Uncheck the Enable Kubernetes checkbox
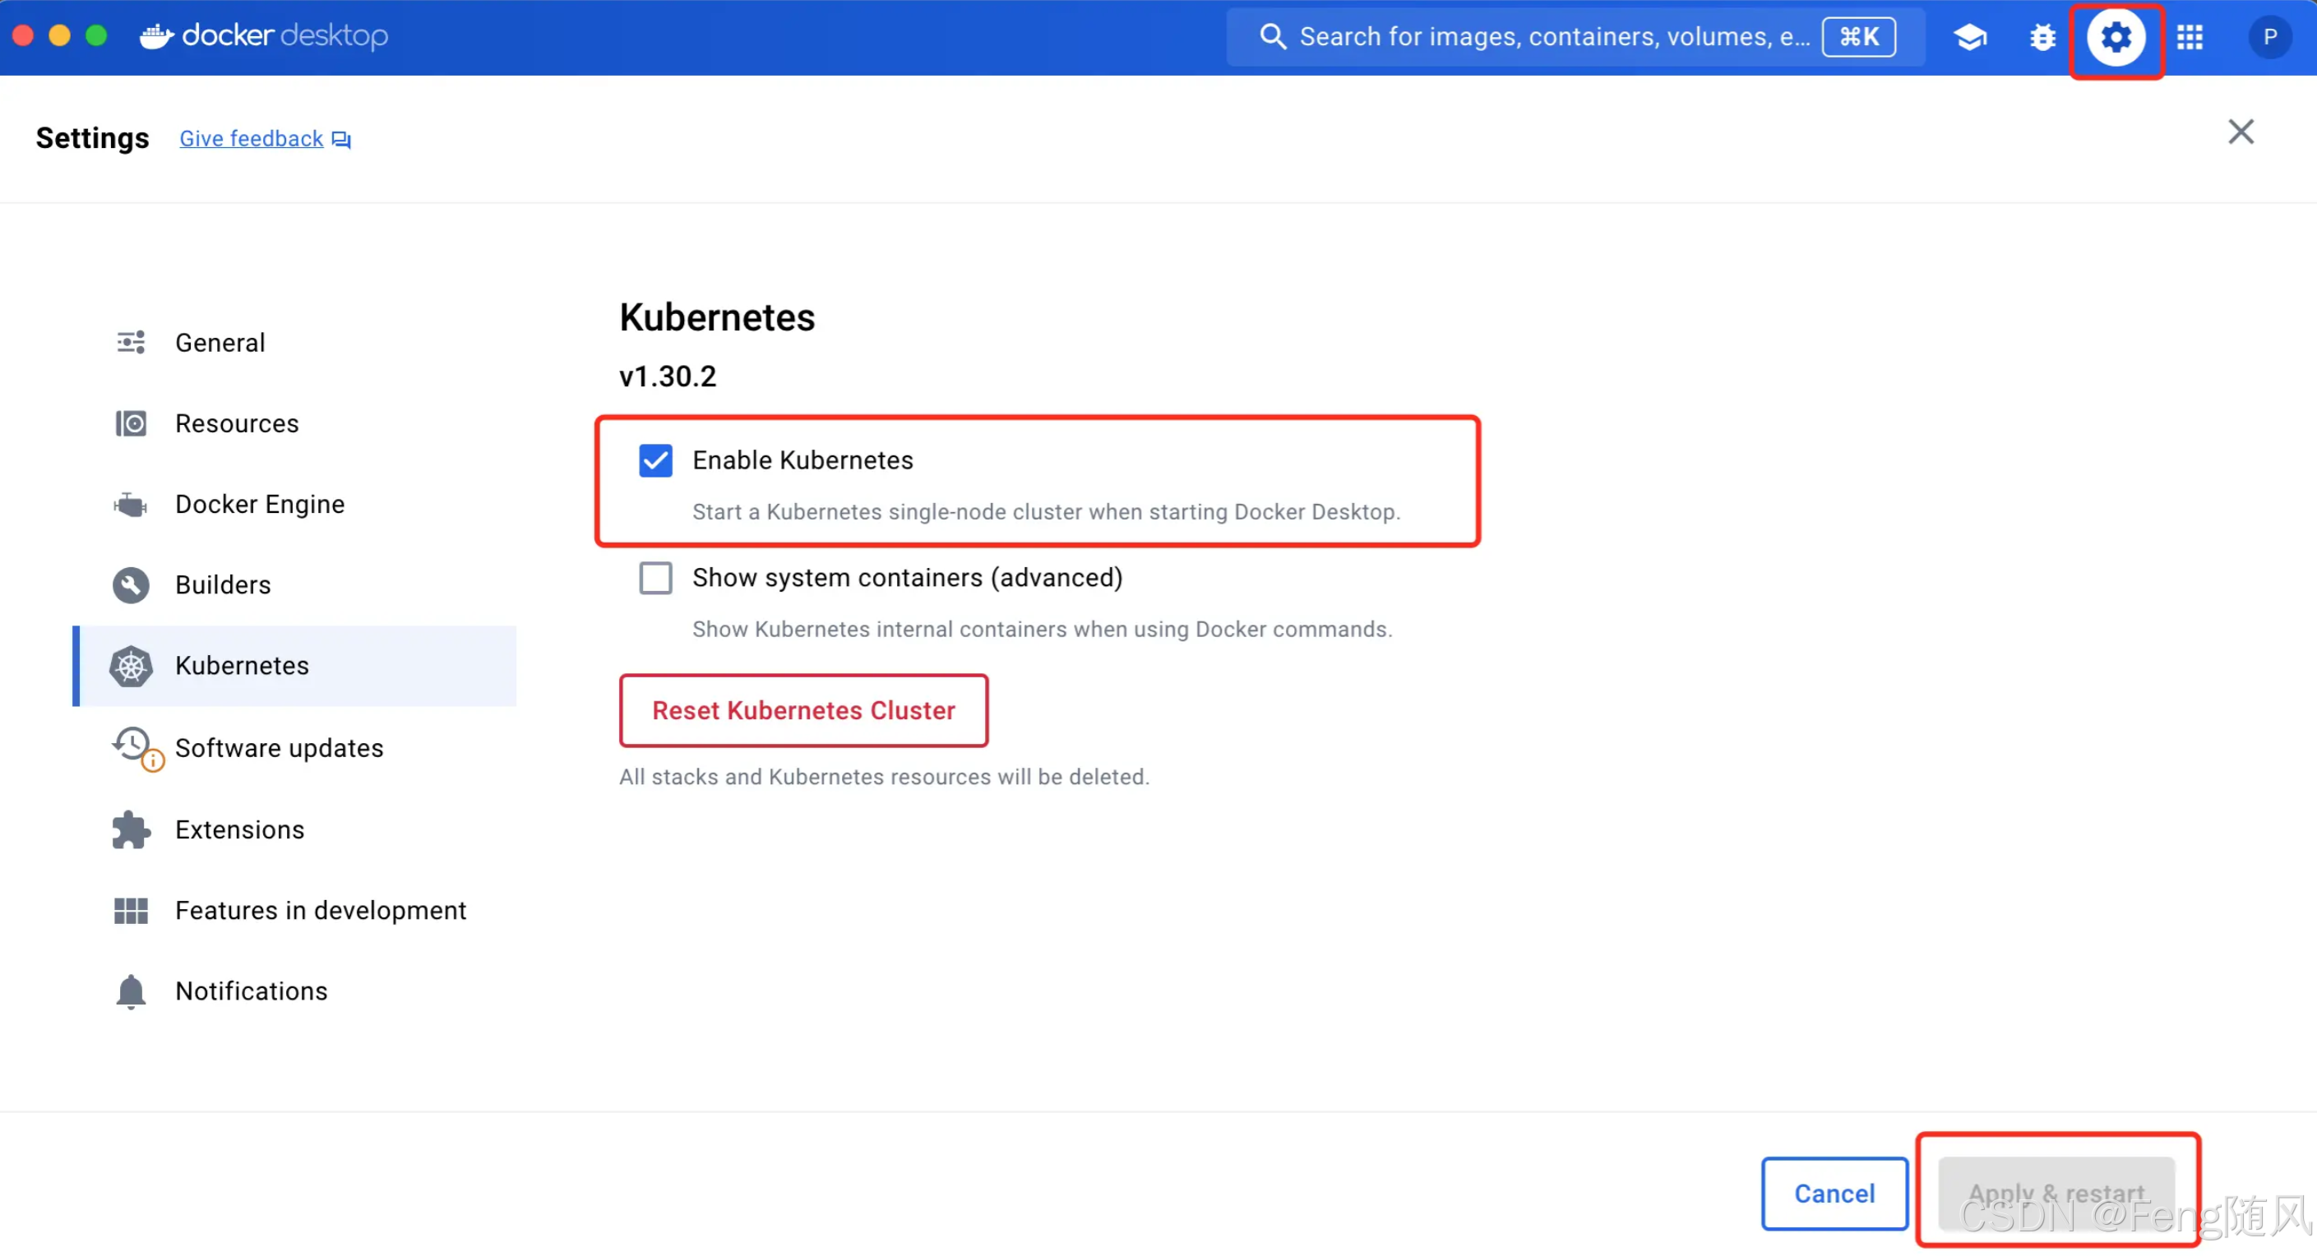 655,460
